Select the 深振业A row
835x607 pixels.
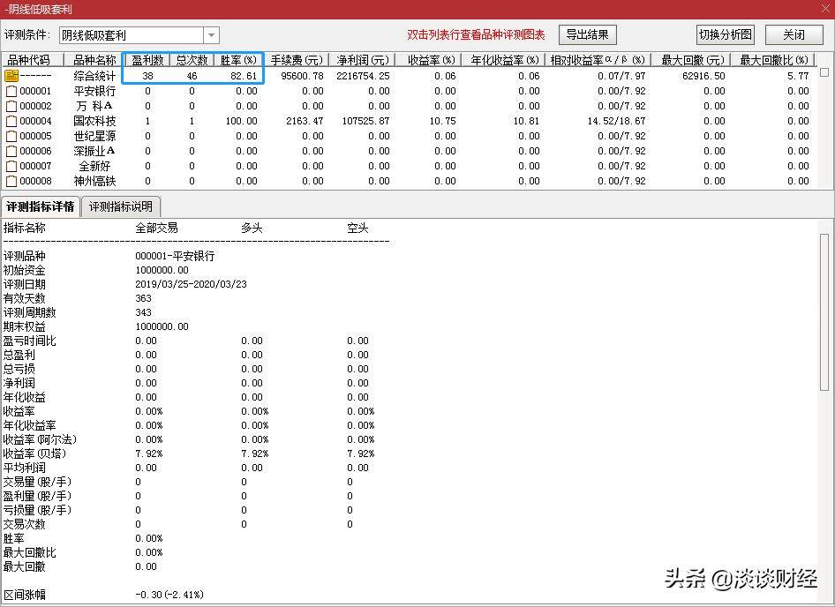[x=409, y=151]
